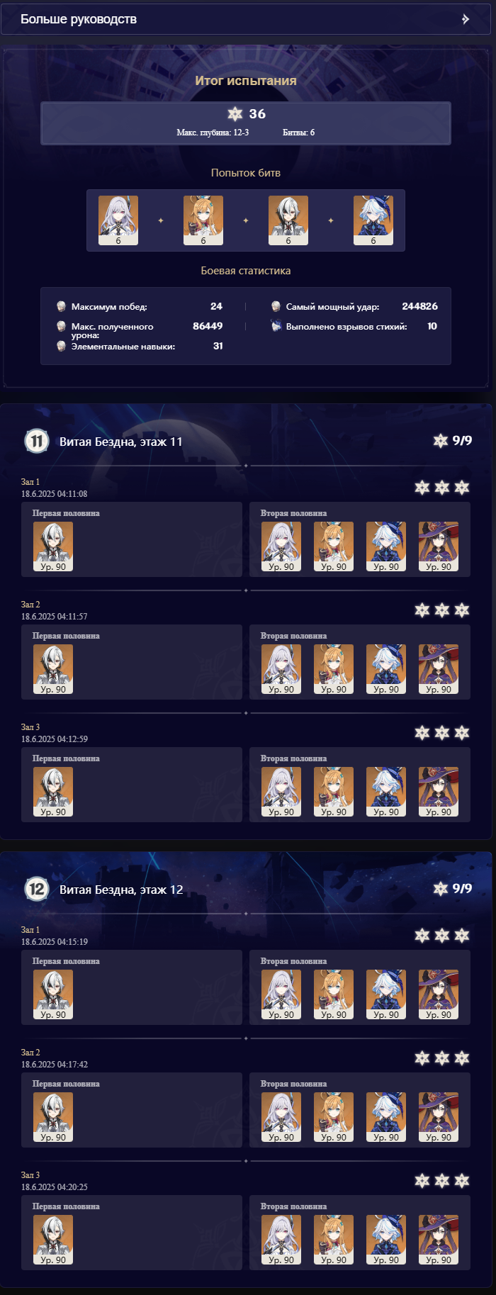Select the blue-haired character in Попыток битв
Viewport: 496px width, 1295px height.
[373, 220]
